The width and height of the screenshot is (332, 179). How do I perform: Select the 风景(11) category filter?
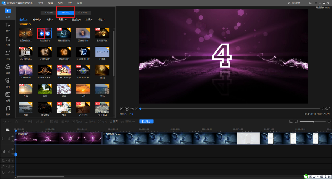(x=63, y=20)
